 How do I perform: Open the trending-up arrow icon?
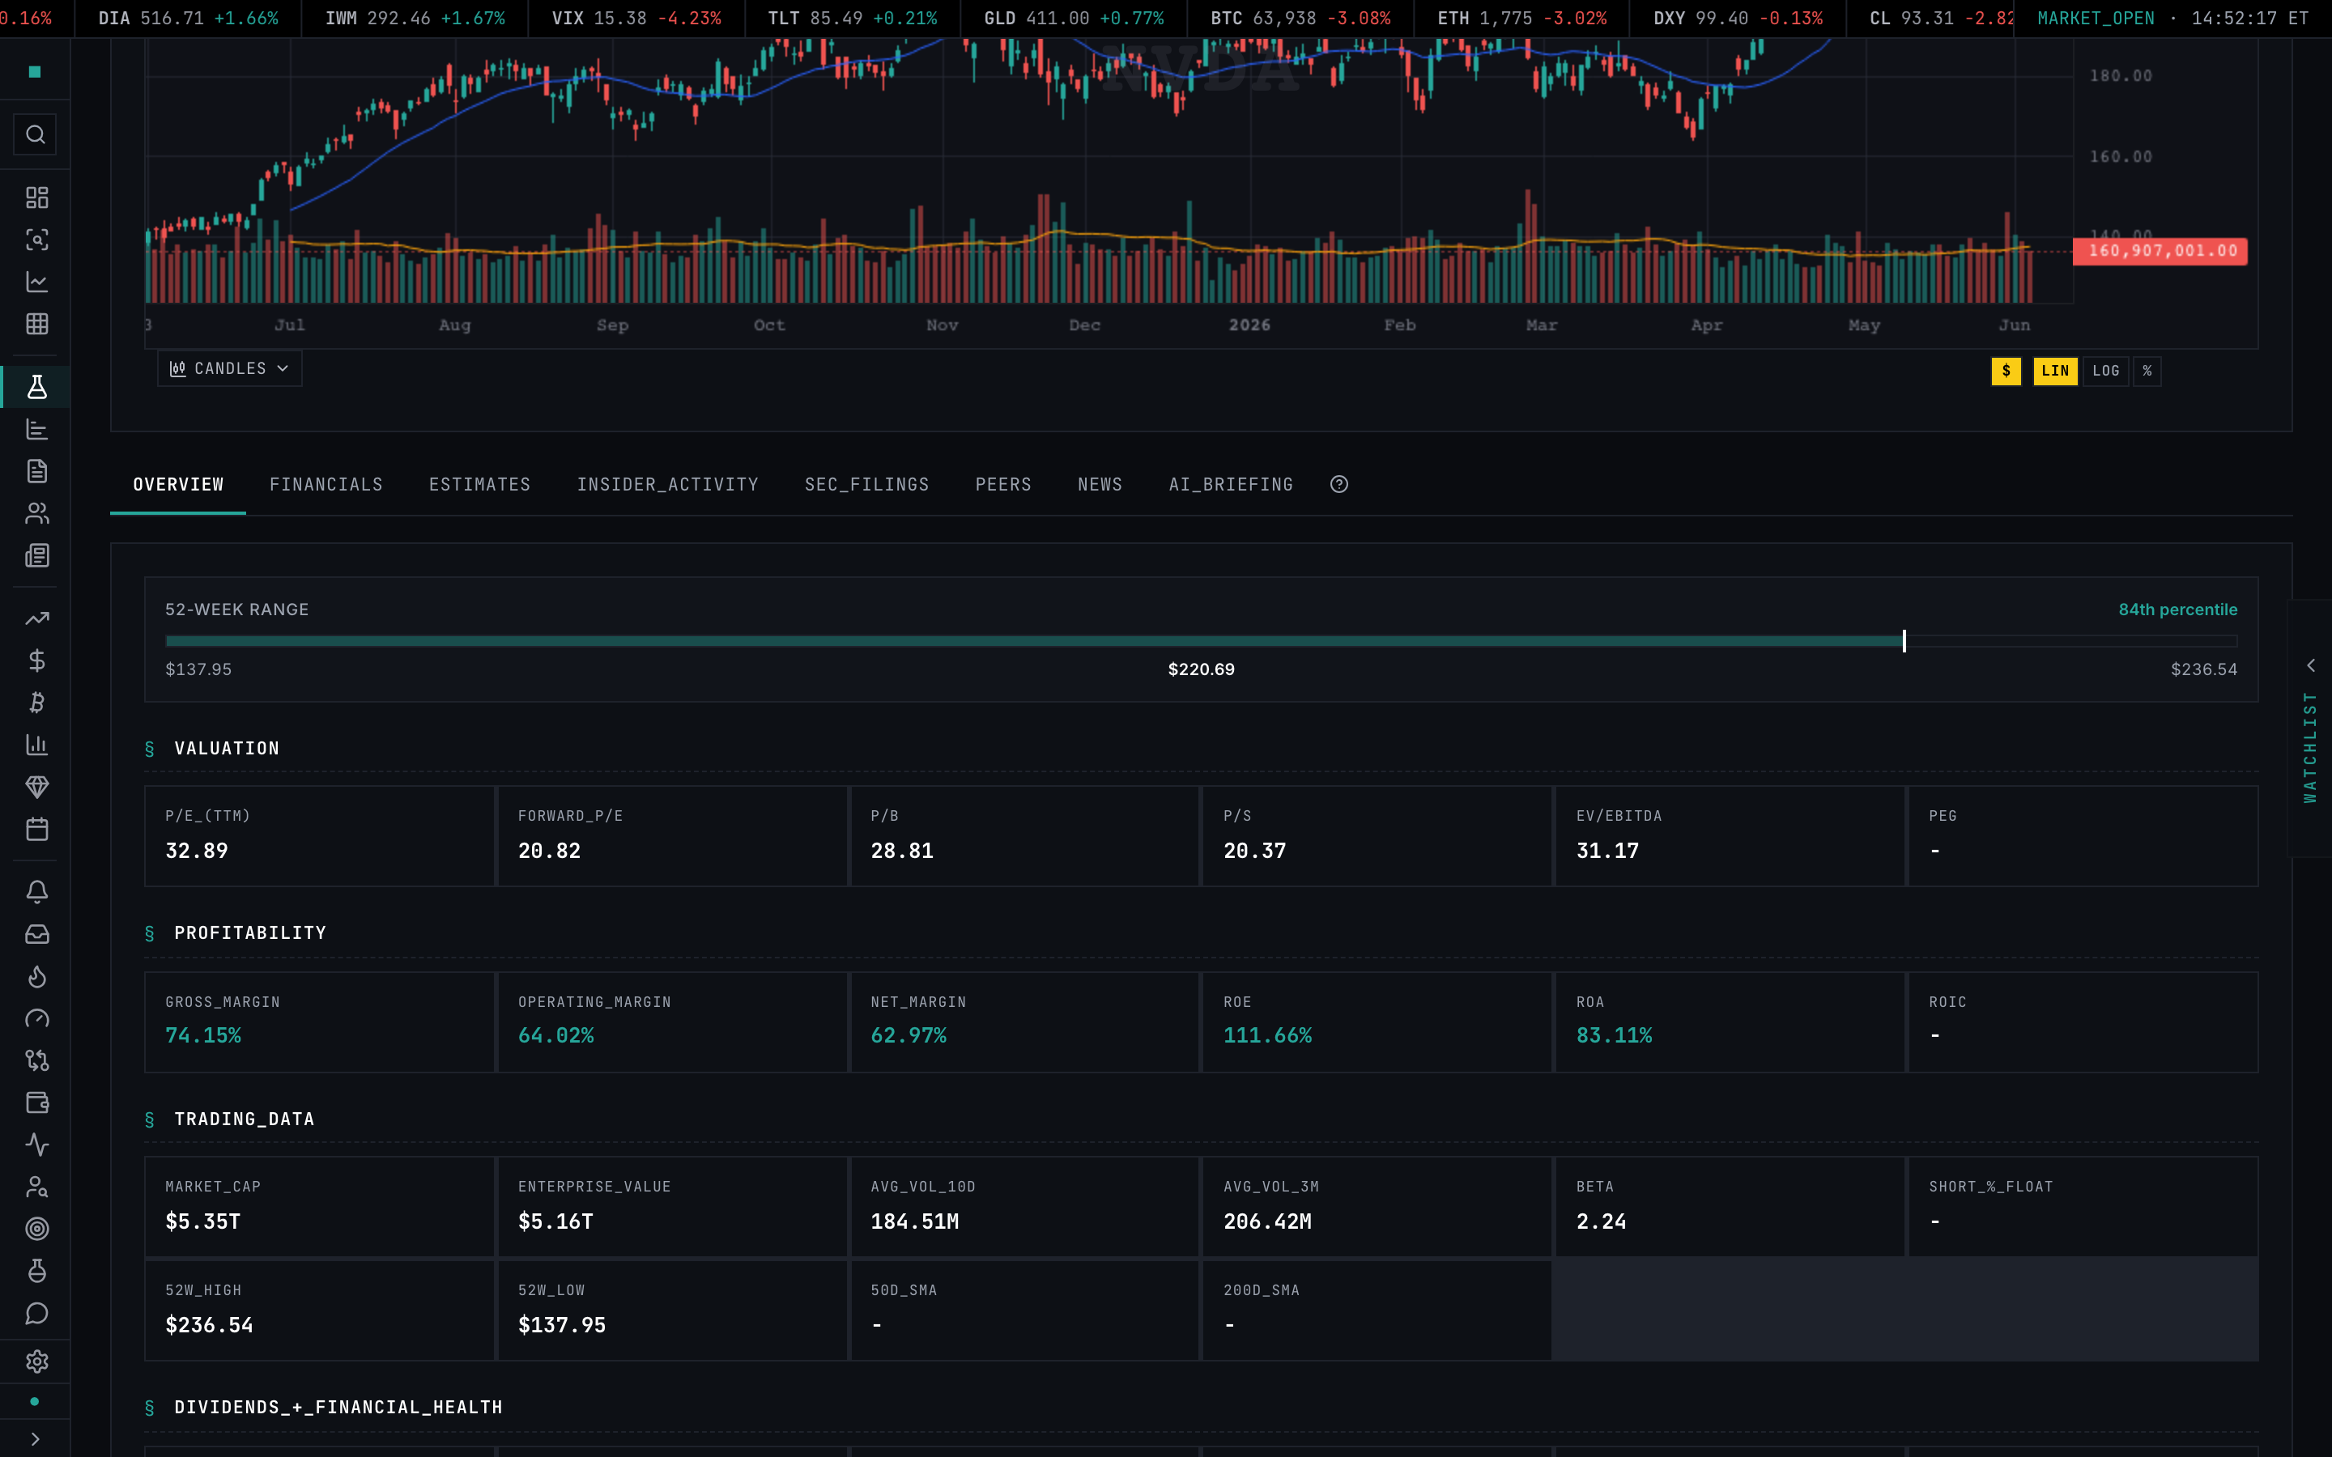pyautogui.click(x=36, y=618)
